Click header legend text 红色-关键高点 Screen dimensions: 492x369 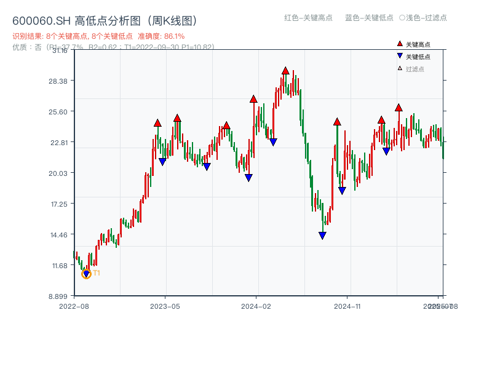point(308,18)
